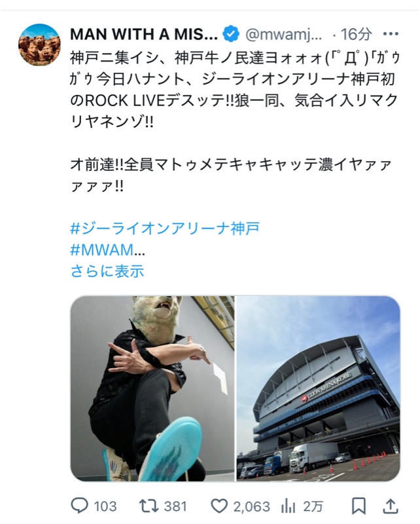Screen dimensions: 420x524
Task: Open view analytics bar chart icon
Action: (288, 506)
